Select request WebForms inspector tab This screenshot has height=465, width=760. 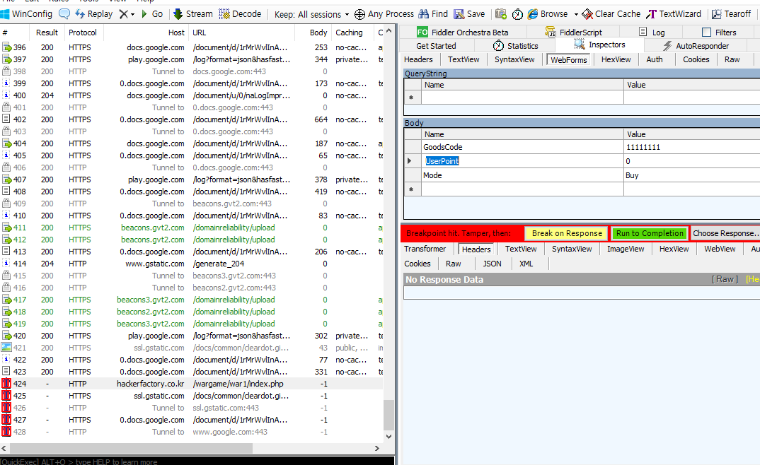pyautogui.click(x=568, y=60)
